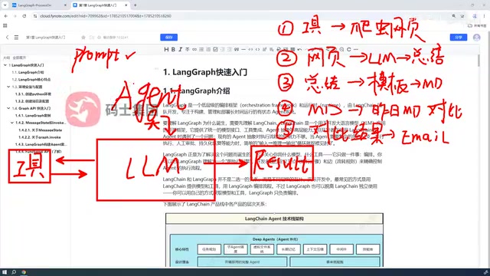Viewport: 490px width, 276px height.
Task: Click the browser zoom magnifier icon
Action: pos(453,16)
